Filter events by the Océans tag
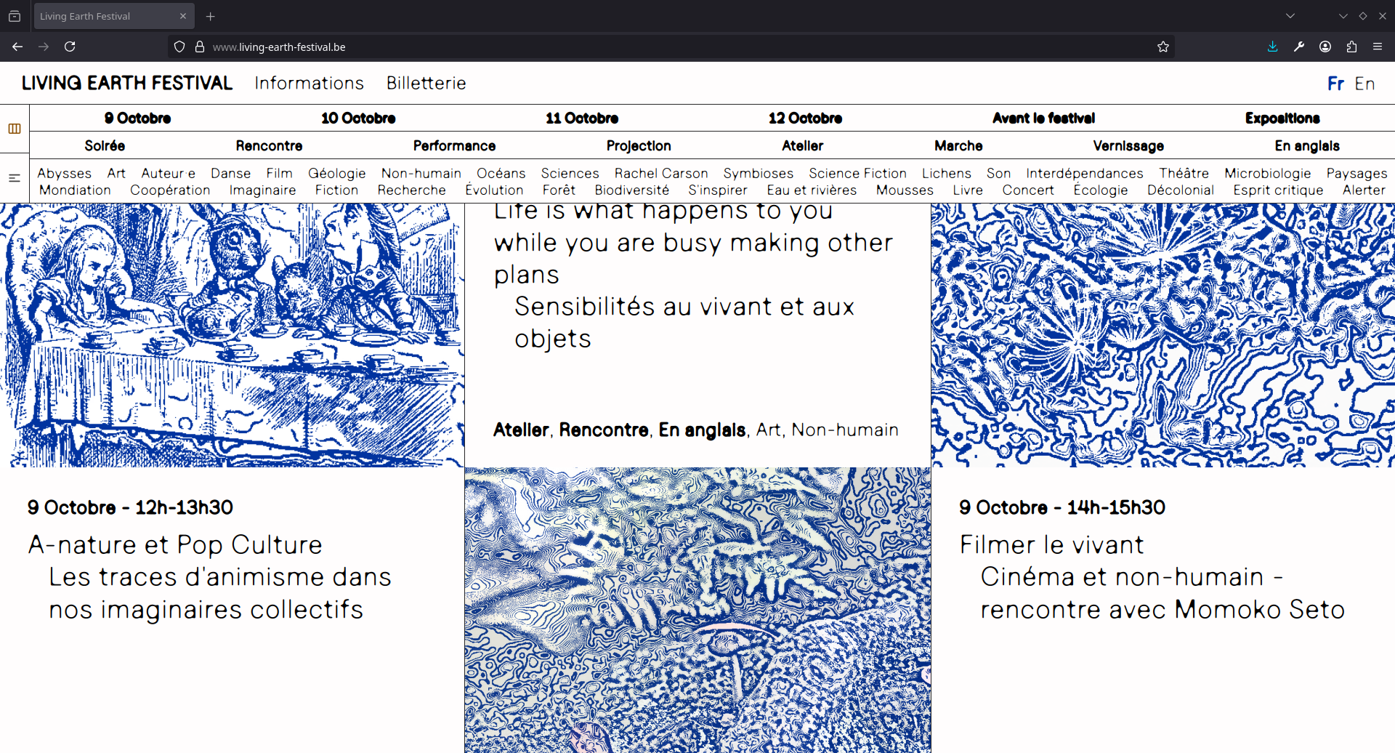The width and height of the screenshot is (1395, 753). pyautogui.click(x=501, y=173)
